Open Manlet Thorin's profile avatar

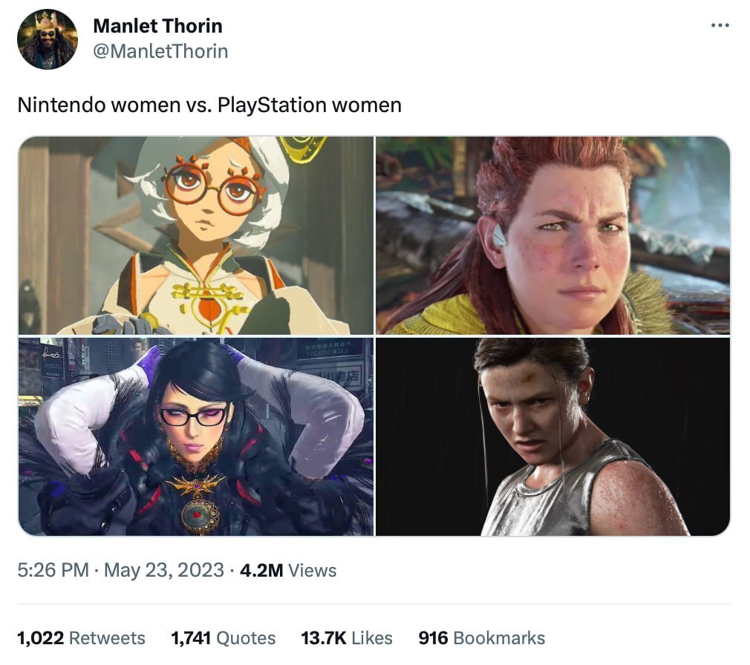[x=47, y=39]
